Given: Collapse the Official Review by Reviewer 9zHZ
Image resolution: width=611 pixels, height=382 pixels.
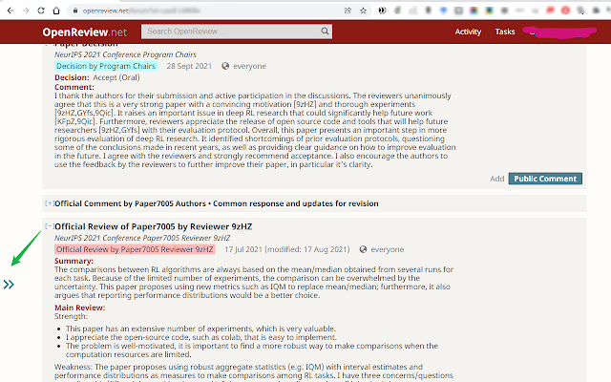Looking at the screenshot, I should pyautogui.click(x=49, y=226).
